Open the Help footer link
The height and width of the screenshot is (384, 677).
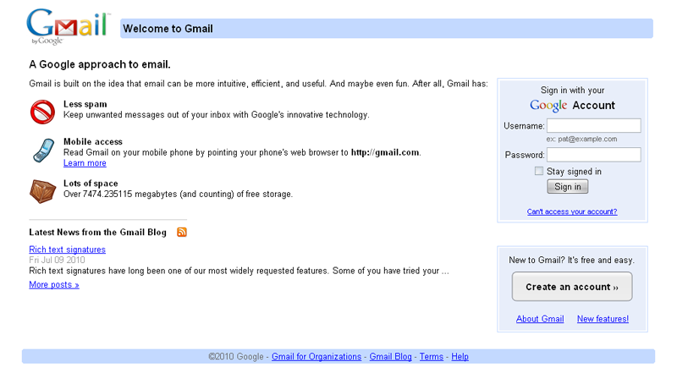[460, 357]
